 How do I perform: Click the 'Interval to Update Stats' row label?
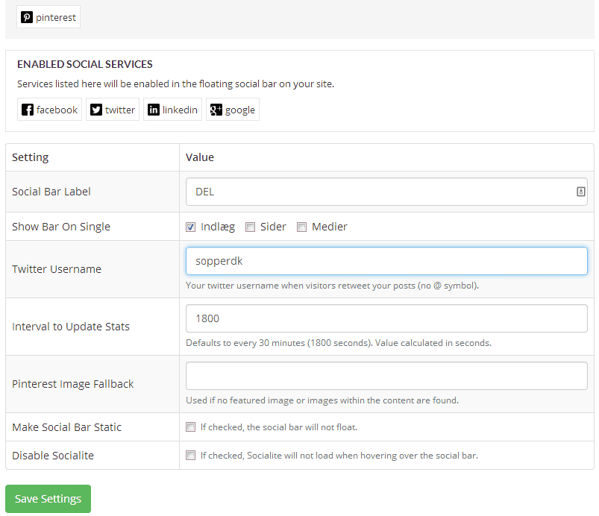71,327
